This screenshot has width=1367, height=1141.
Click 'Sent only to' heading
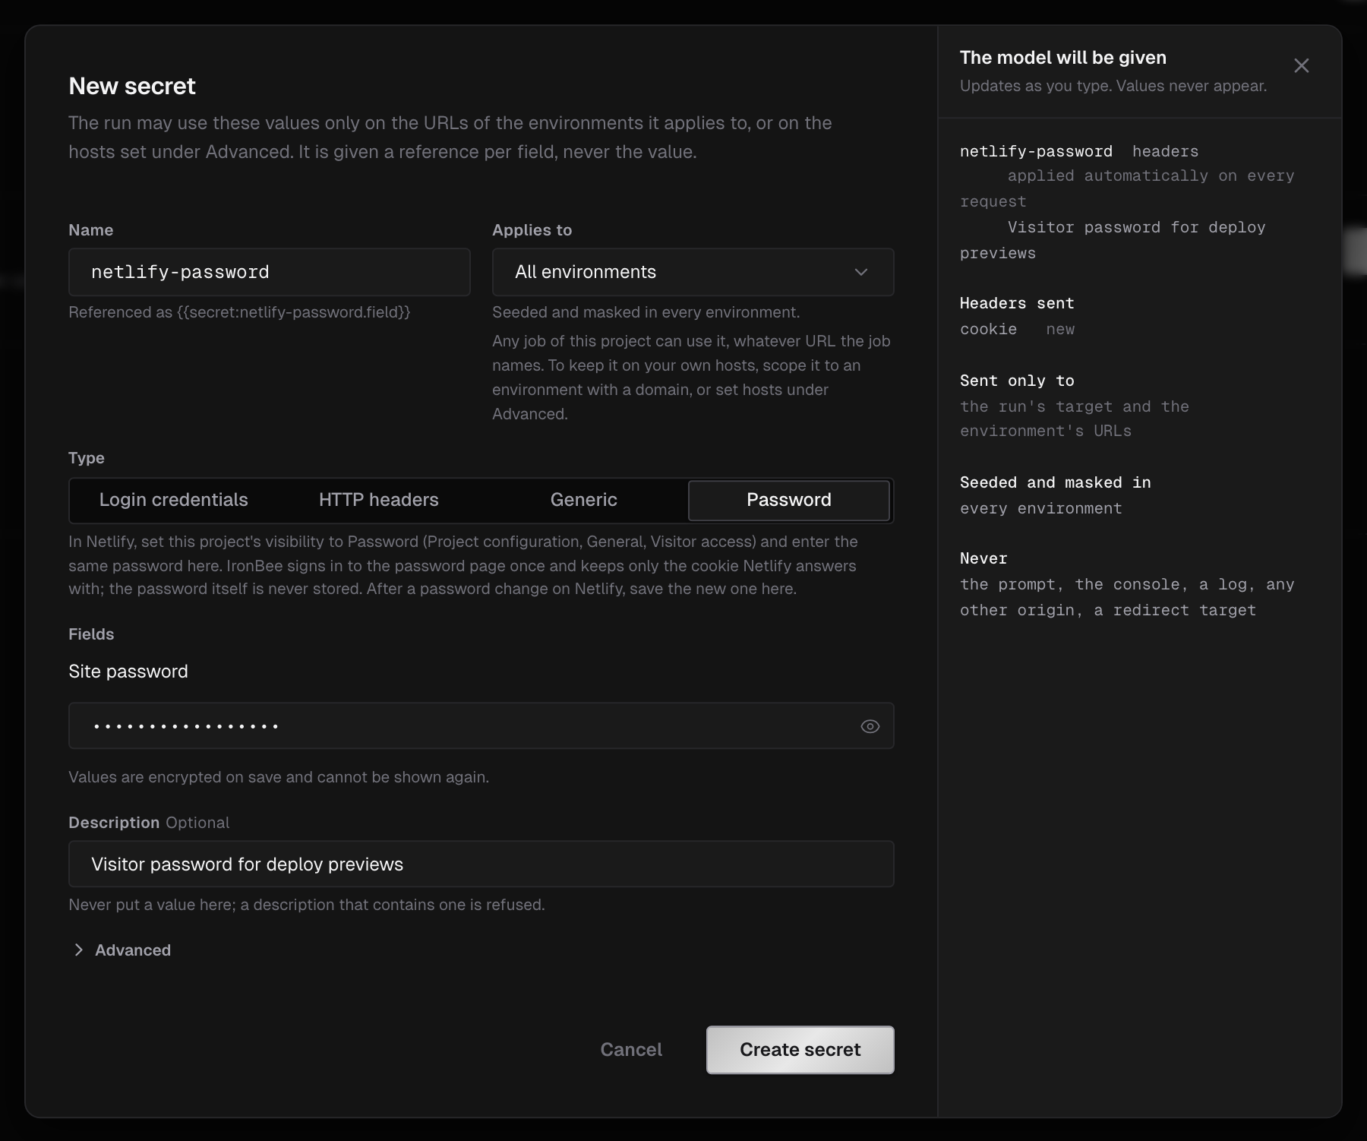pos(1017,381)
